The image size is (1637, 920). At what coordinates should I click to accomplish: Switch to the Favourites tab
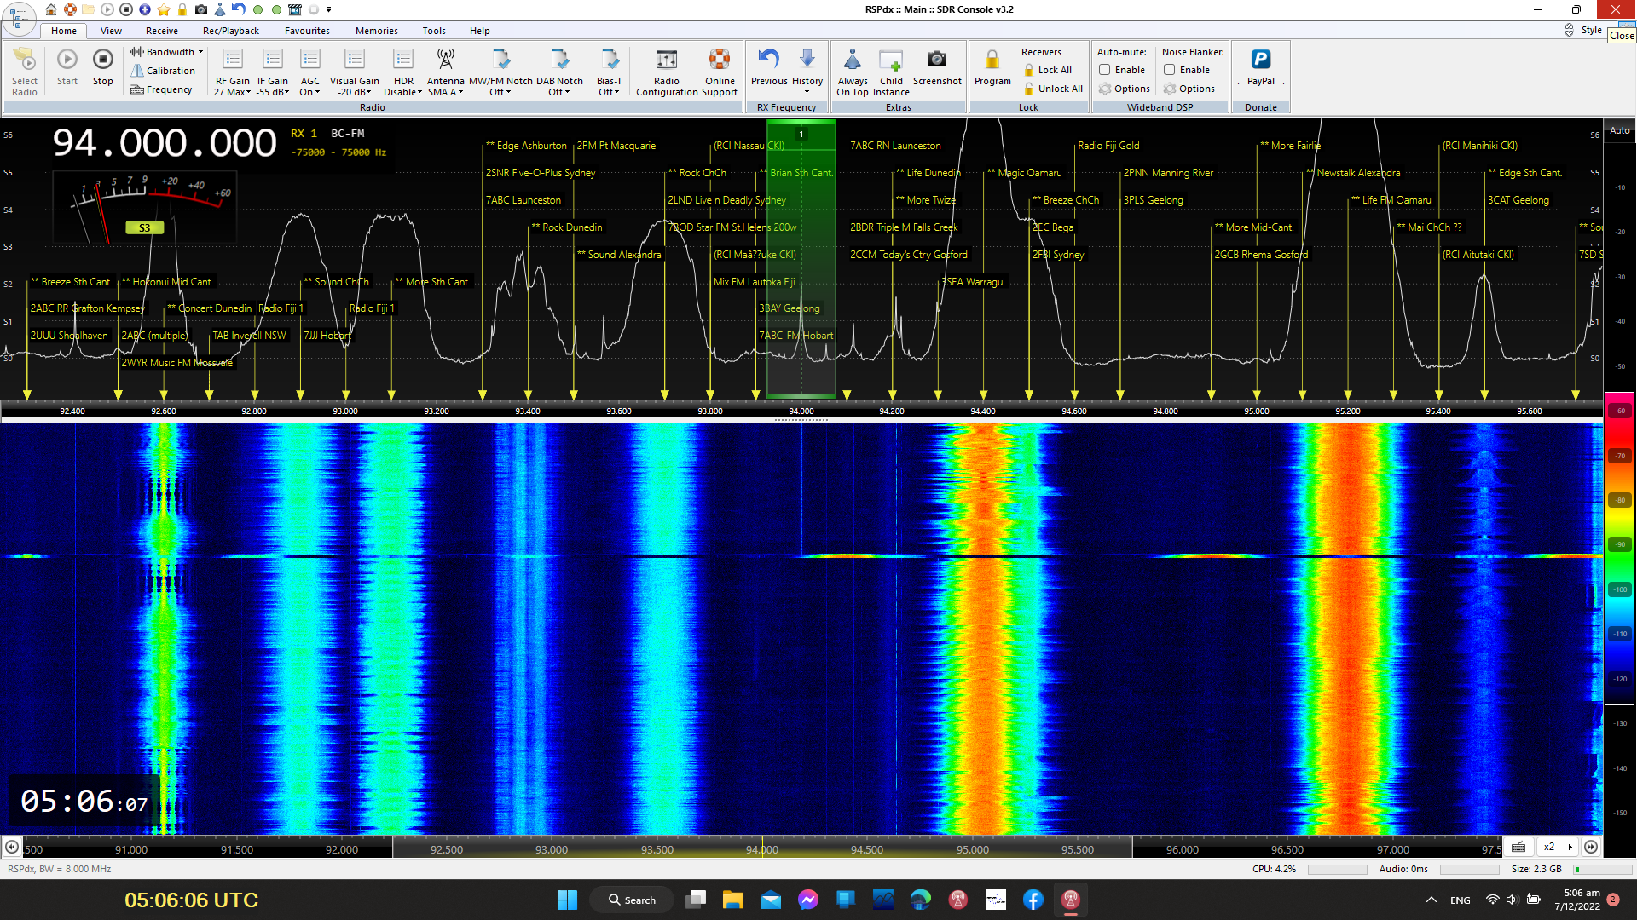307,31
